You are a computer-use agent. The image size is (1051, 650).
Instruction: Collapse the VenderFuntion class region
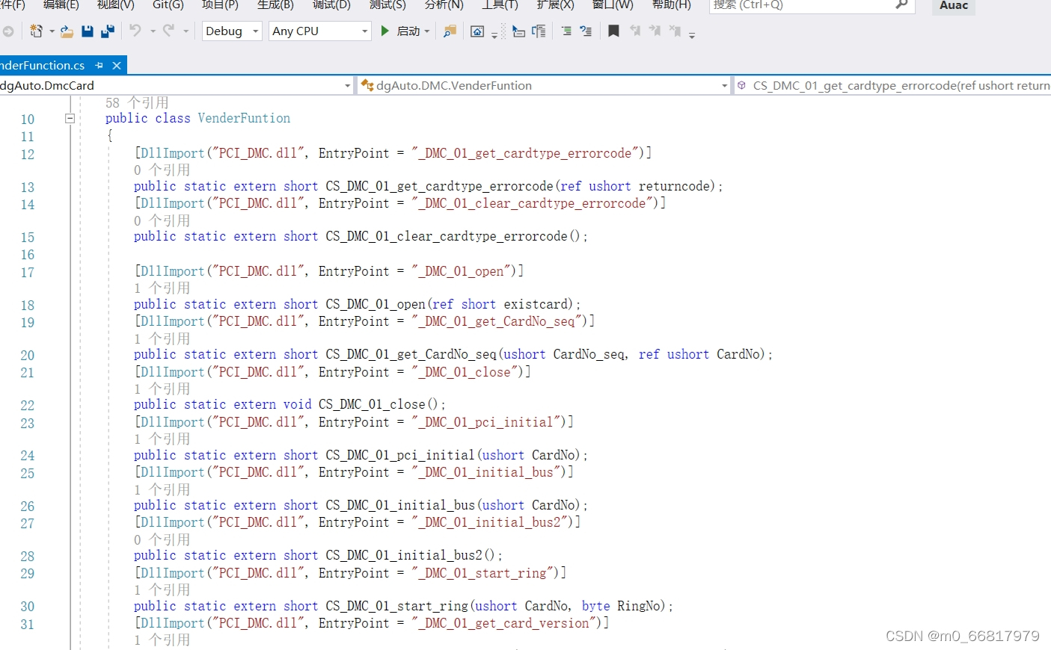point(70,118)
